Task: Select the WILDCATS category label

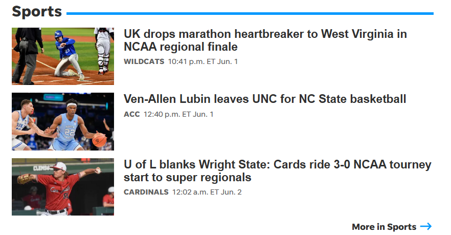Action: point(144,61)
